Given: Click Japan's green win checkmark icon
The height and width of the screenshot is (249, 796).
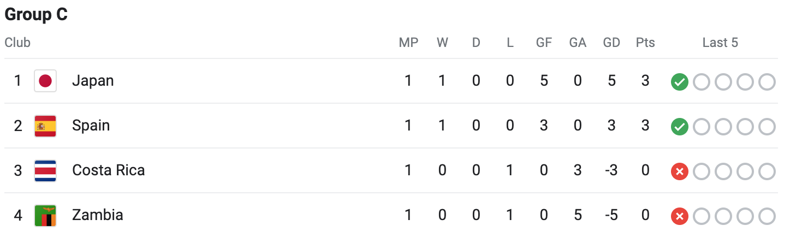Looking at the screenshot, I should click(679, 82).
